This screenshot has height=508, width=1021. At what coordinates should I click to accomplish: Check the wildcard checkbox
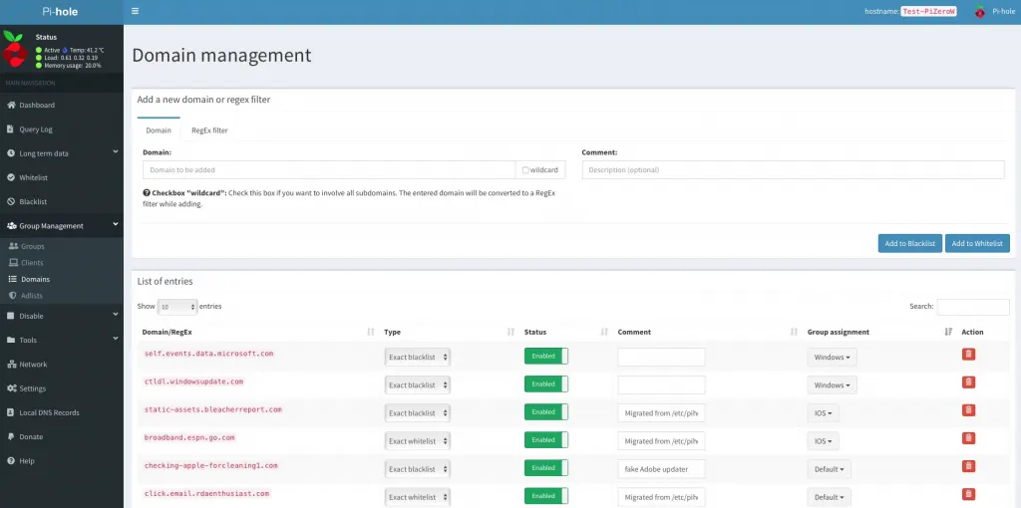pyautogui.click(x=525, y=169)
